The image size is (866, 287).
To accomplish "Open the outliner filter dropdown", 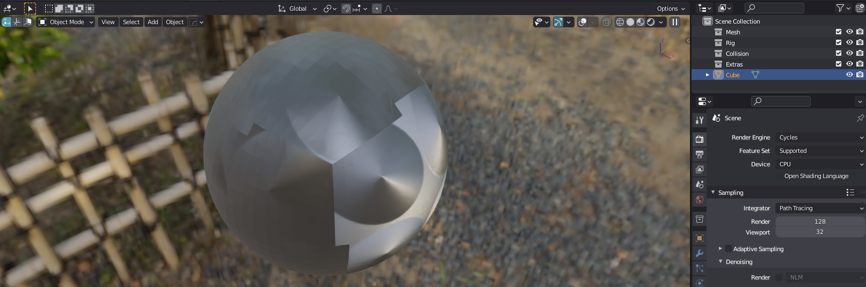I will [x=843, y=8].
